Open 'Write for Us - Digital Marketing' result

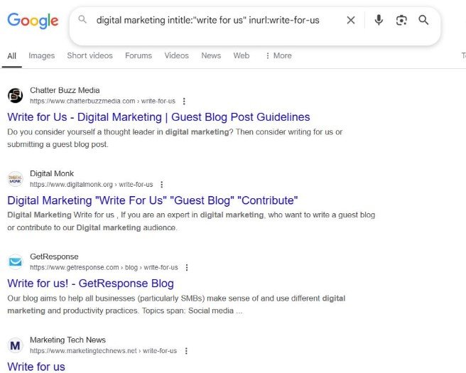click(x=158, y=117)
